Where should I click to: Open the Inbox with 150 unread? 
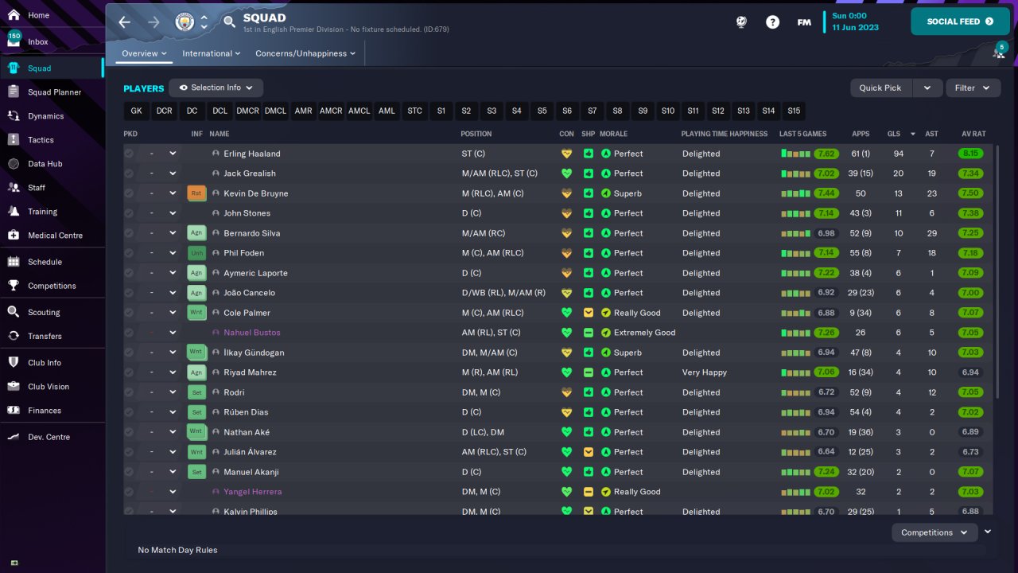52,41
